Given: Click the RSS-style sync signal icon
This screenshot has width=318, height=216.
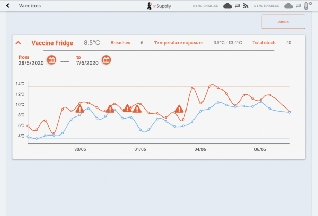Looking at the screenshot, I should click(246, 6).
